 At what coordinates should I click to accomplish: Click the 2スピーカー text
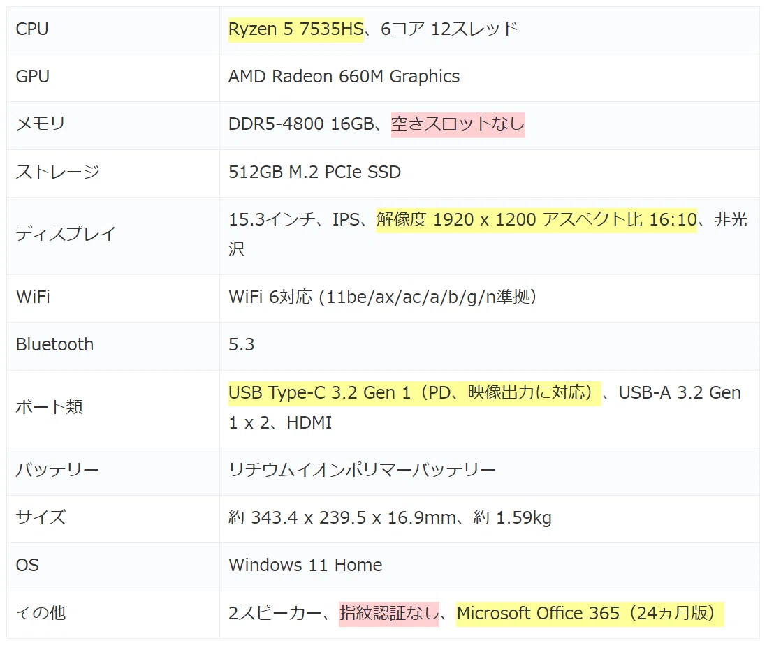pos(275,613)
